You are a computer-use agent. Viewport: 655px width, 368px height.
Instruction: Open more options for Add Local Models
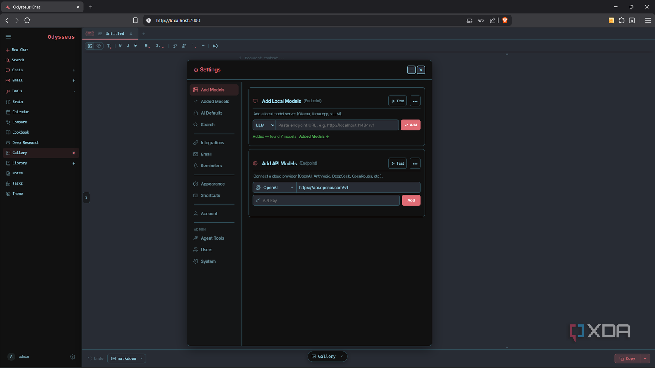click(x=415, y=101)
